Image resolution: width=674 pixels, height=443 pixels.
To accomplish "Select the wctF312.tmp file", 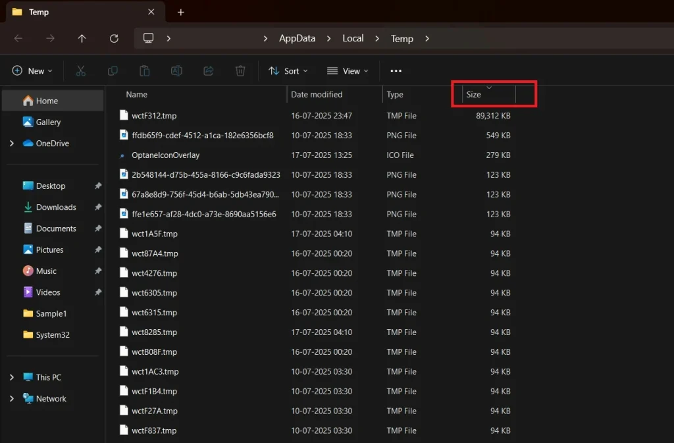I will tap(154, 116).
